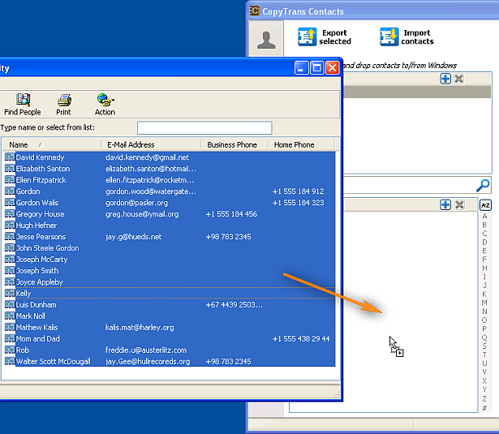Click the lower plus add contact button
The height and width of the screenshot is (434, 499).
[445, 204]
